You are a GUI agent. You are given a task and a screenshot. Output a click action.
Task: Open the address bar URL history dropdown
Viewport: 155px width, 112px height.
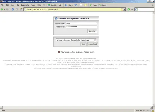coord(125,9)
